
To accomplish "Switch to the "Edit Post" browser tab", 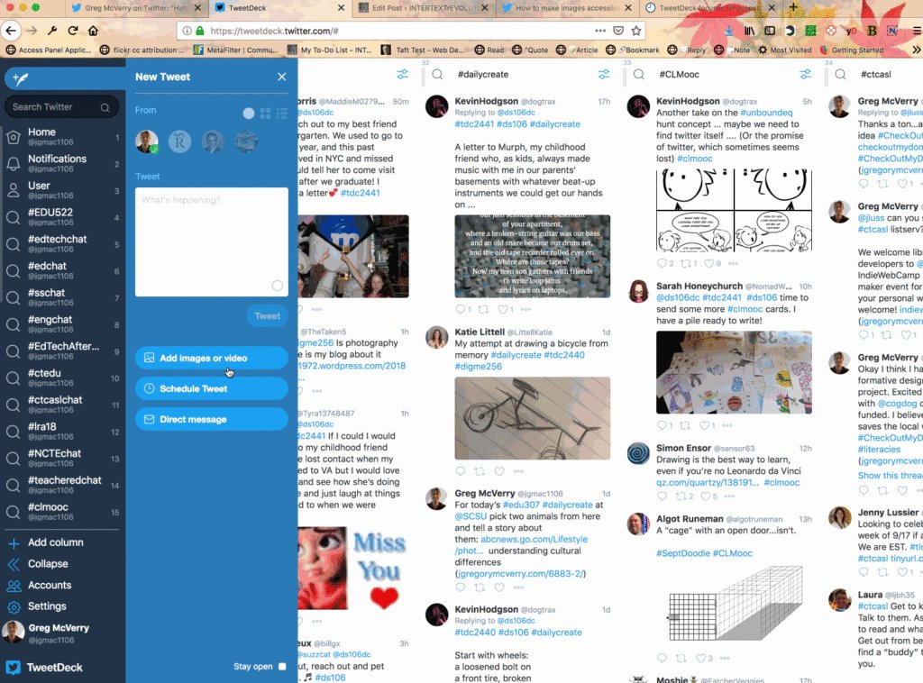I will 424,8.
